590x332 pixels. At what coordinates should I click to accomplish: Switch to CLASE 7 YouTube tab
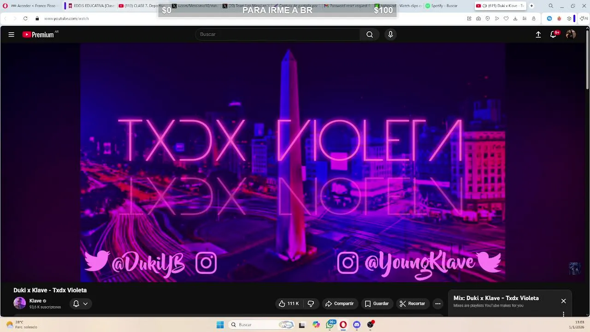pyautogui.click(x=142, y=6)
